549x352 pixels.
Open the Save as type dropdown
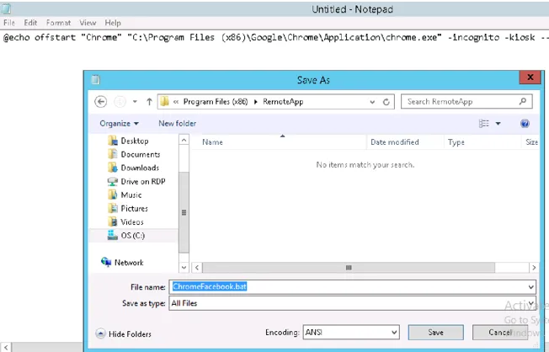click(530, 302)
